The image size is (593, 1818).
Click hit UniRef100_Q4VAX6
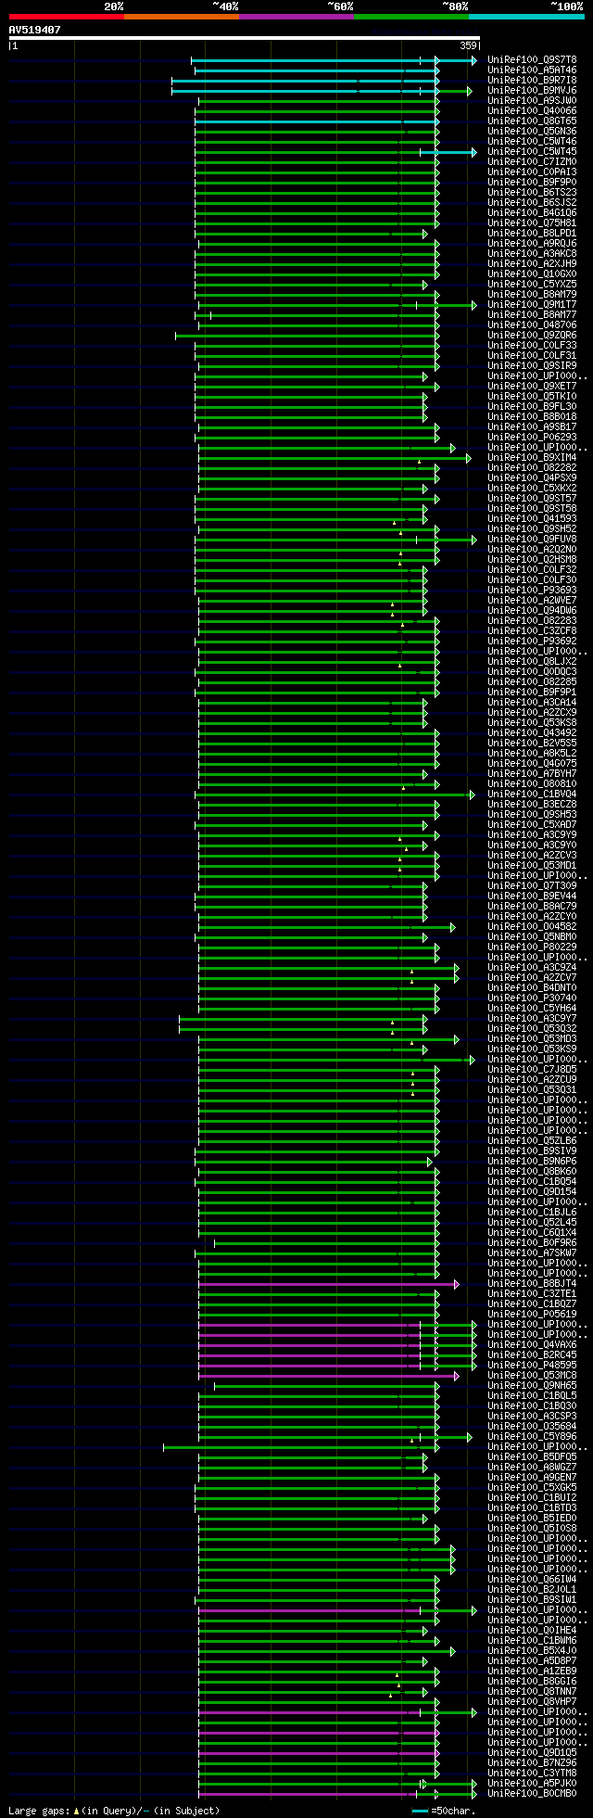pyautogui.click(x=532, y=1345)
